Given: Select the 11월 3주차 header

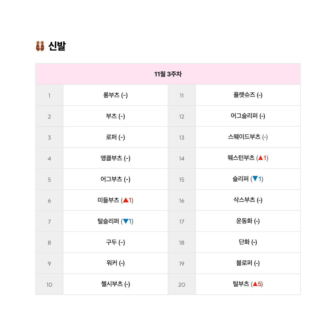Looking at the screenshot, I should [x=168, y=74].
